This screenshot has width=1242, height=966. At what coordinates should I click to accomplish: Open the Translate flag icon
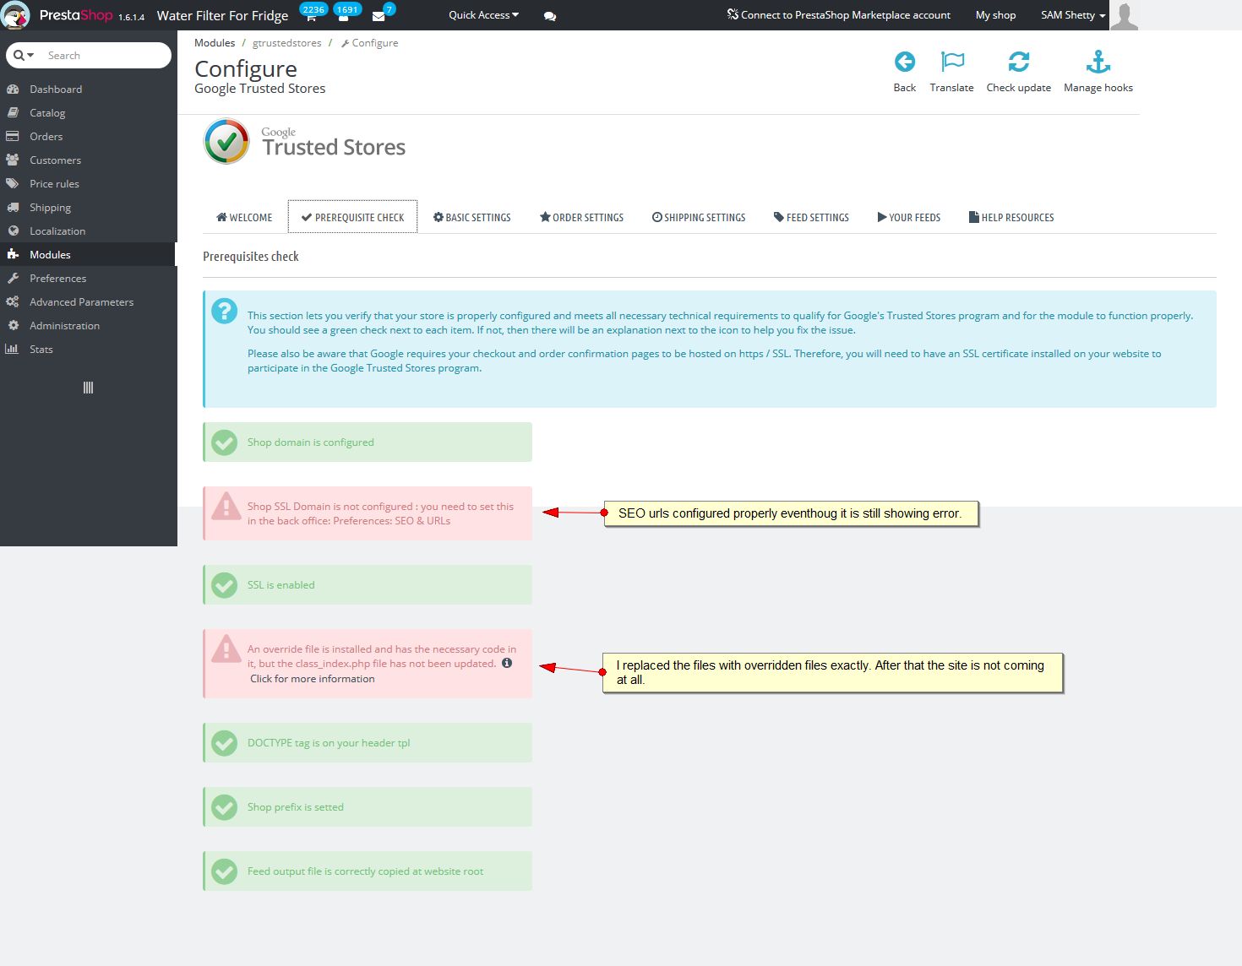952,62
